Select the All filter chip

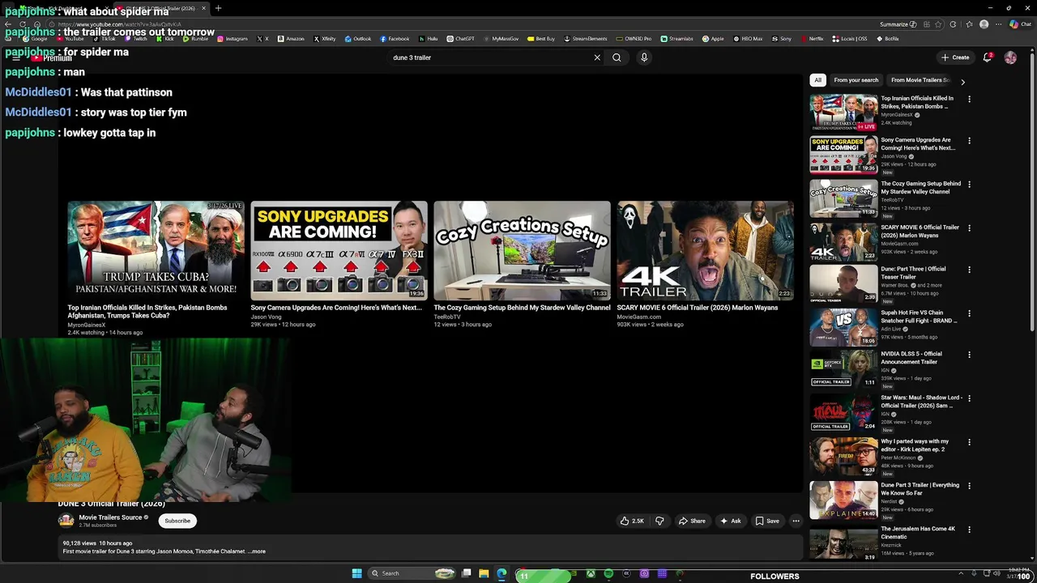pyautogui.click(x=817, y=80)
